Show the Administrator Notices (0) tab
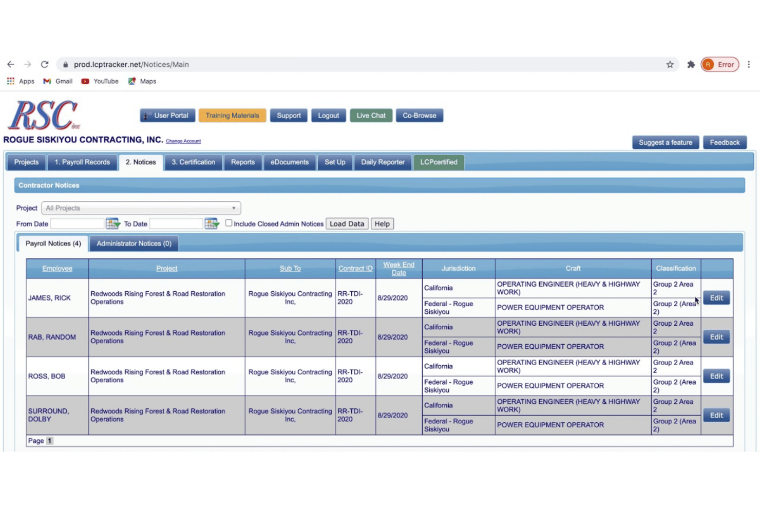The image size is (760, 507). click(134, 243)
